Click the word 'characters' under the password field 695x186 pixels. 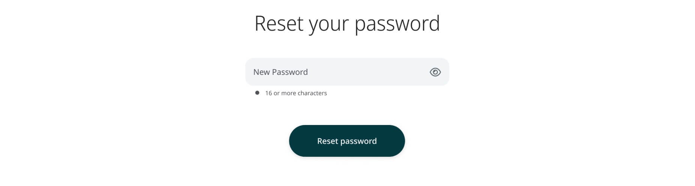(312, 93)
